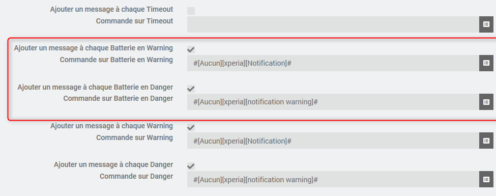This screenshot has width=496, height=196.
Task: Enable message on each Timeout checkbox
Action: pyautogui.click(x=191, y=11)
